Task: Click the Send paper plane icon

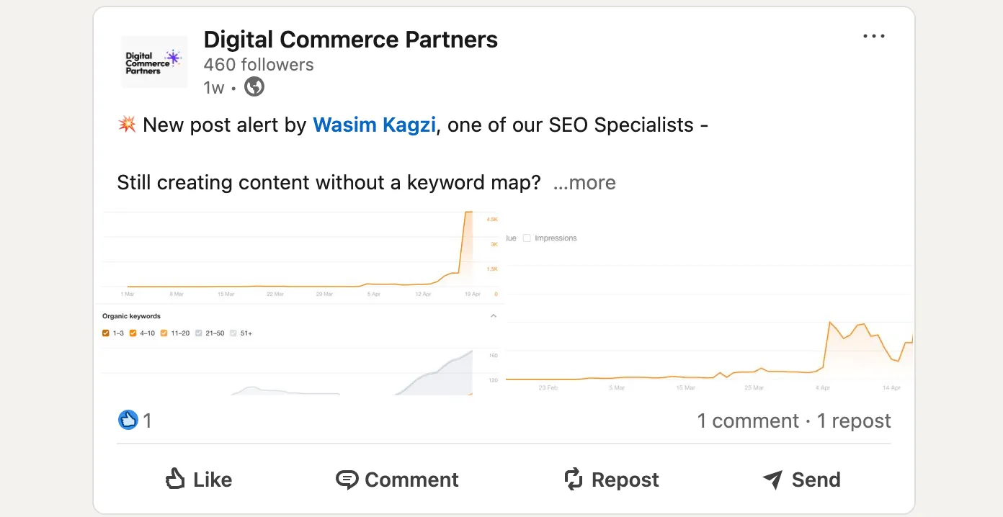Action: 772,479
